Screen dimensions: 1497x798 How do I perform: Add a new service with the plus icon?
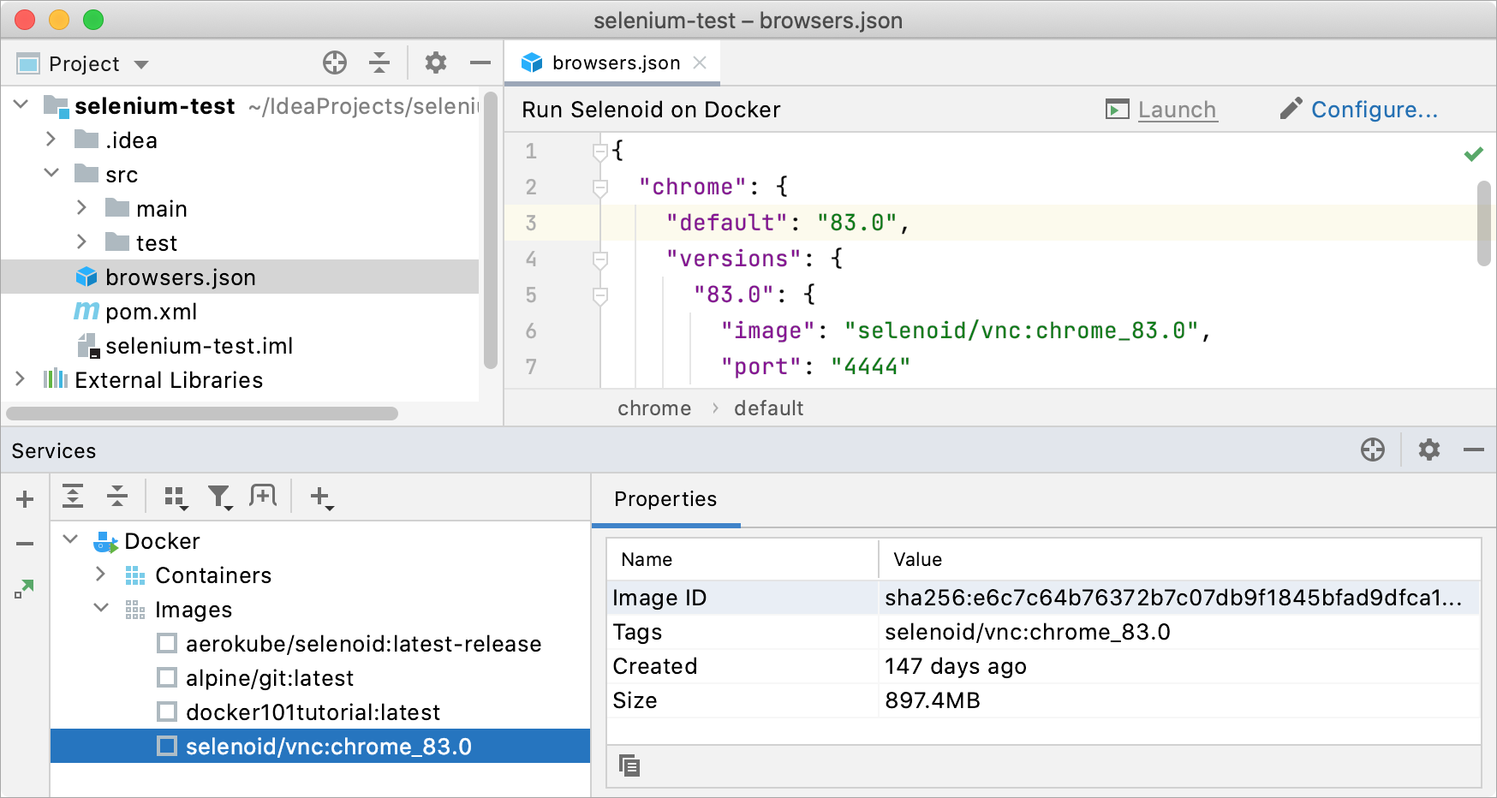24,498
